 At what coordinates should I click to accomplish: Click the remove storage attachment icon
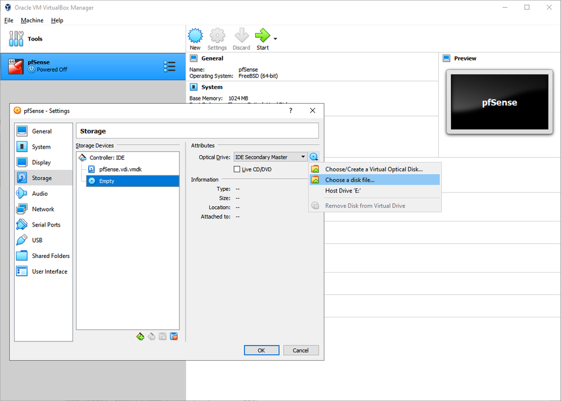pos(174,337)
